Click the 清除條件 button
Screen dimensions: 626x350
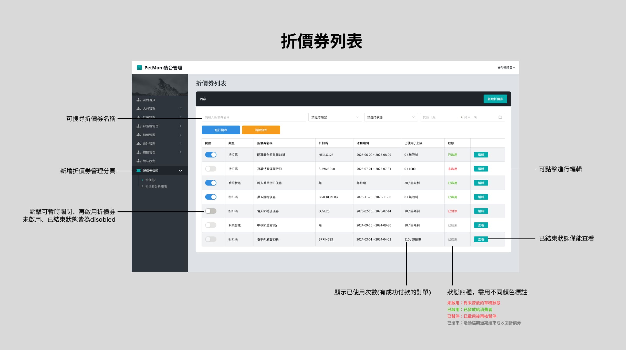(261, 130)
